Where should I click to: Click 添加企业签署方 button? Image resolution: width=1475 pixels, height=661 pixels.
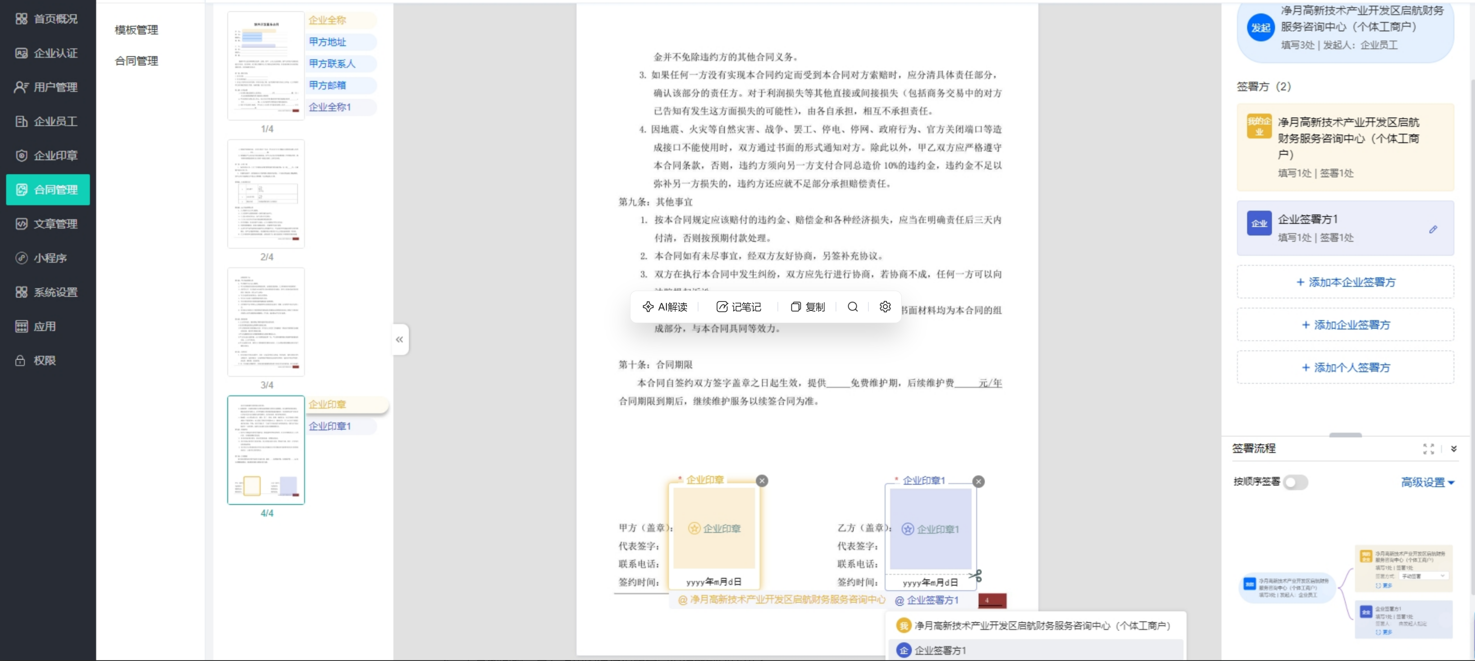click(x=1345, y=324)
